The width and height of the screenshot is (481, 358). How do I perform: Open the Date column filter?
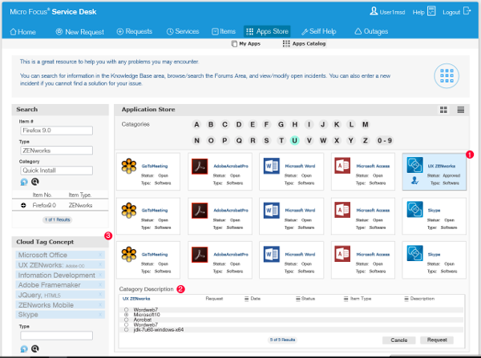click(x=246, y=299)
